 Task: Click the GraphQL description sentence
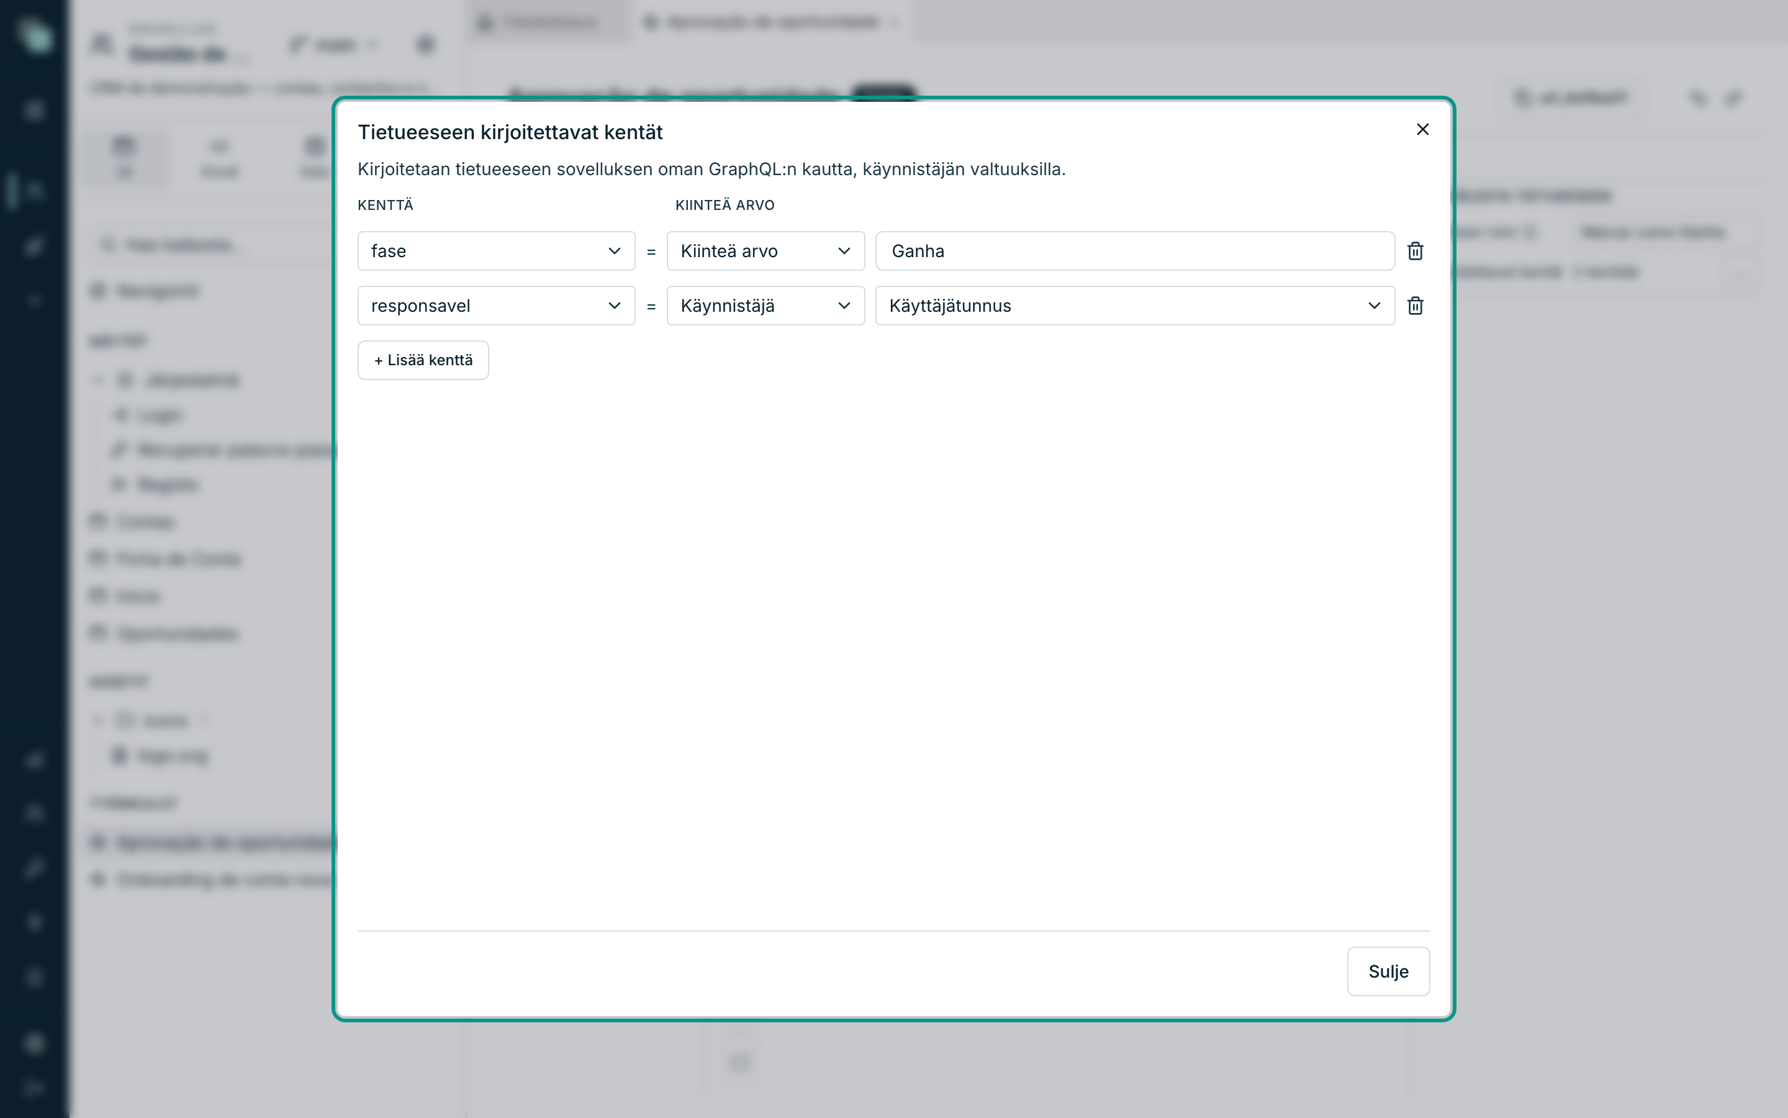point(711,170)
